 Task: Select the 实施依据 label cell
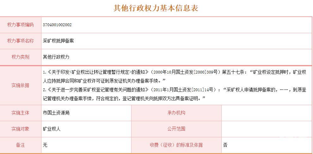coord(21,85)
